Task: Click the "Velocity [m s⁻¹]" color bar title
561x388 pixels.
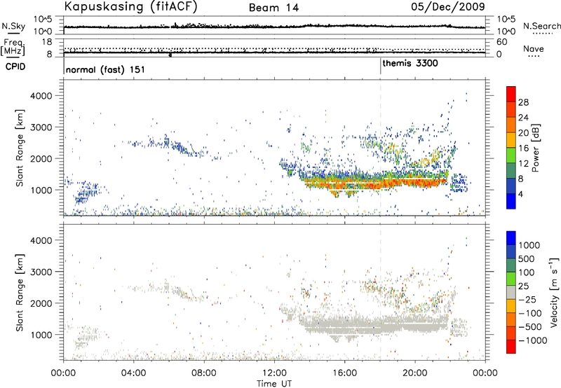Action: [554, 292]
